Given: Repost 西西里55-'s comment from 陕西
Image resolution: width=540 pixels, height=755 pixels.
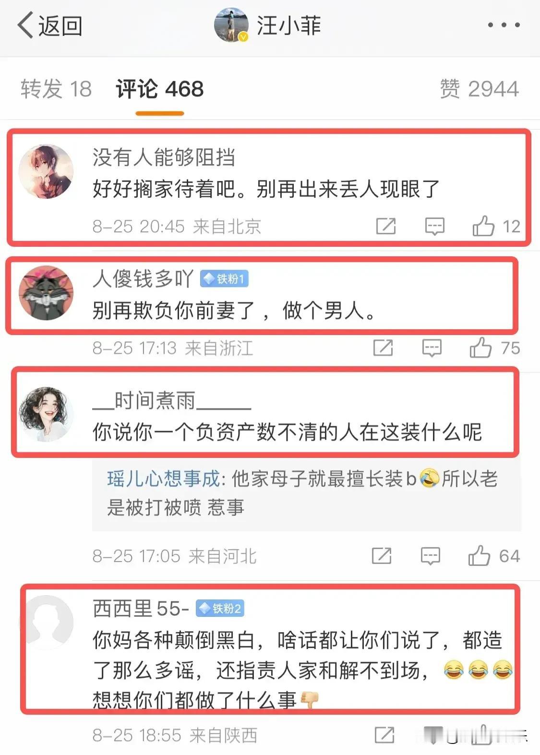Looking at the screenshot, I should pos(384,735).
